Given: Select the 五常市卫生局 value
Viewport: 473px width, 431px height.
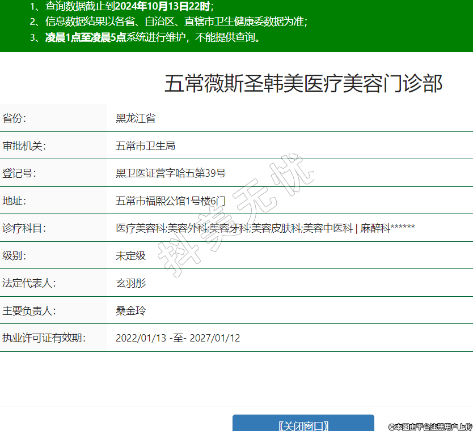Looking at the screenshot, I should coord(145,146).
